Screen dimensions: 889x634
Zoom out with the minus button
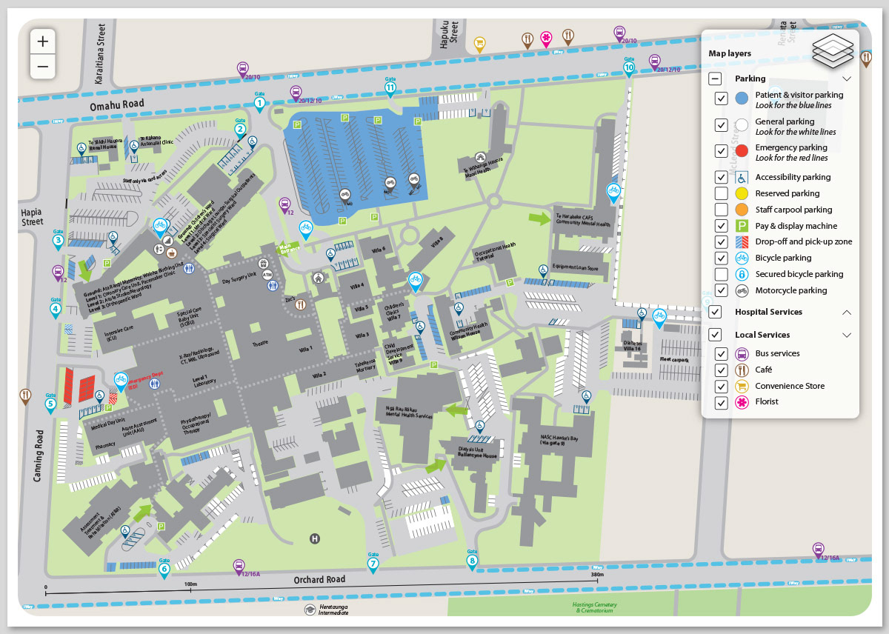pyautogui.click(x=43, y=66)
